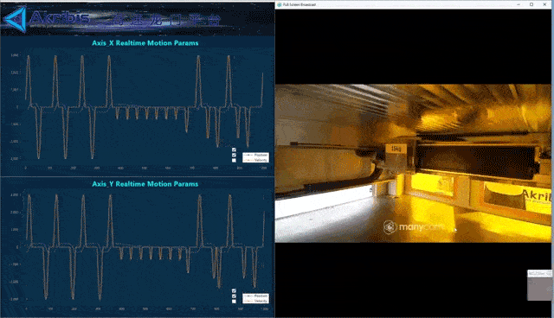Toggle the second checked checkbox in Axis_Y chart

(x=234, y=296)
